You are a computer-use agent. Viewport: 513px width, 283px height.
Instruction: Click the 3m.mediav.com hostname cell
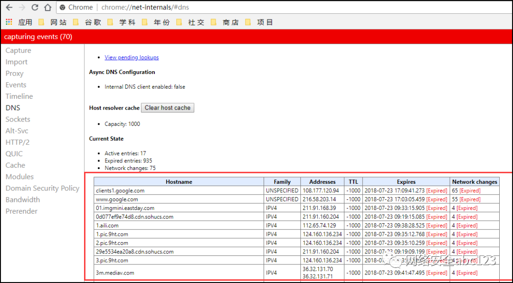point(179,273)
